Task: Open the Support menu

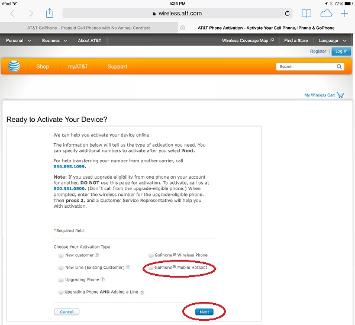Action: point(117,66)
